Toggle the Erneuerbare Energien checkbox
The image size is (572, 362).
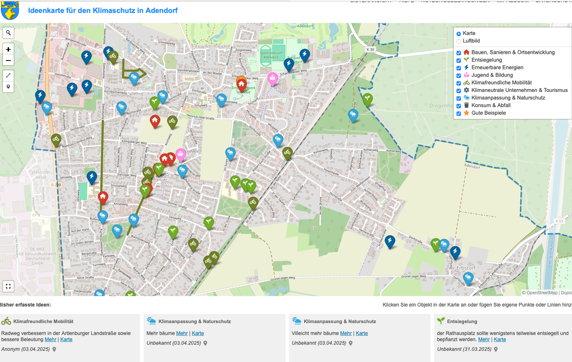pyautogui.click(x=459, y=68)
